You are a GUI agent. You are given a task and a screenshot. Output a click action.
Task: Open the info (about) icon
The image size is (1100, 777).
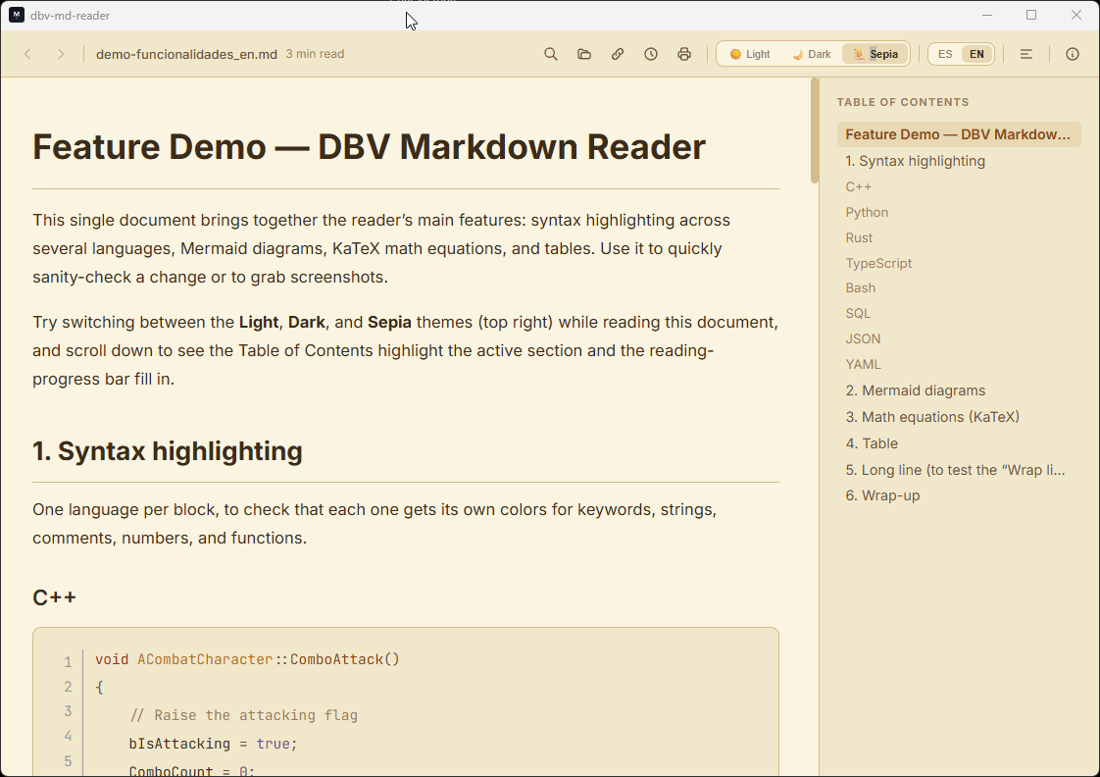pos(1072,54)
